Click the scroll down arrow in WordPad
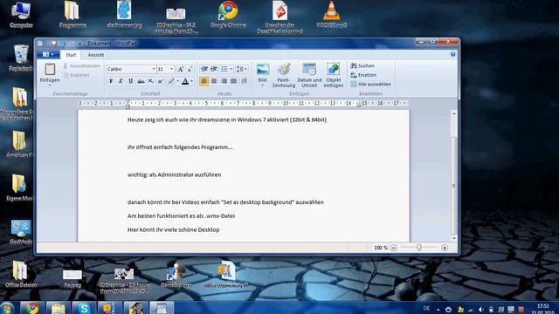 pos(453,238)
